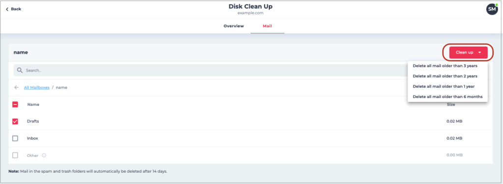This screenshot has width=503, height=184.
Task: Click into the Search input field
Action: pos(212,70)
